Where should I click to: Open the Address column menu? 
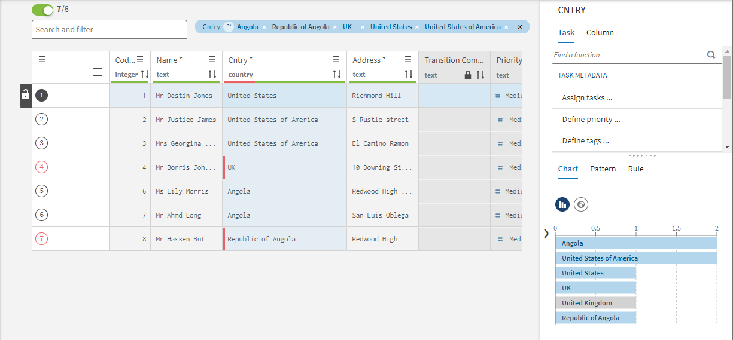pos(408,59)
